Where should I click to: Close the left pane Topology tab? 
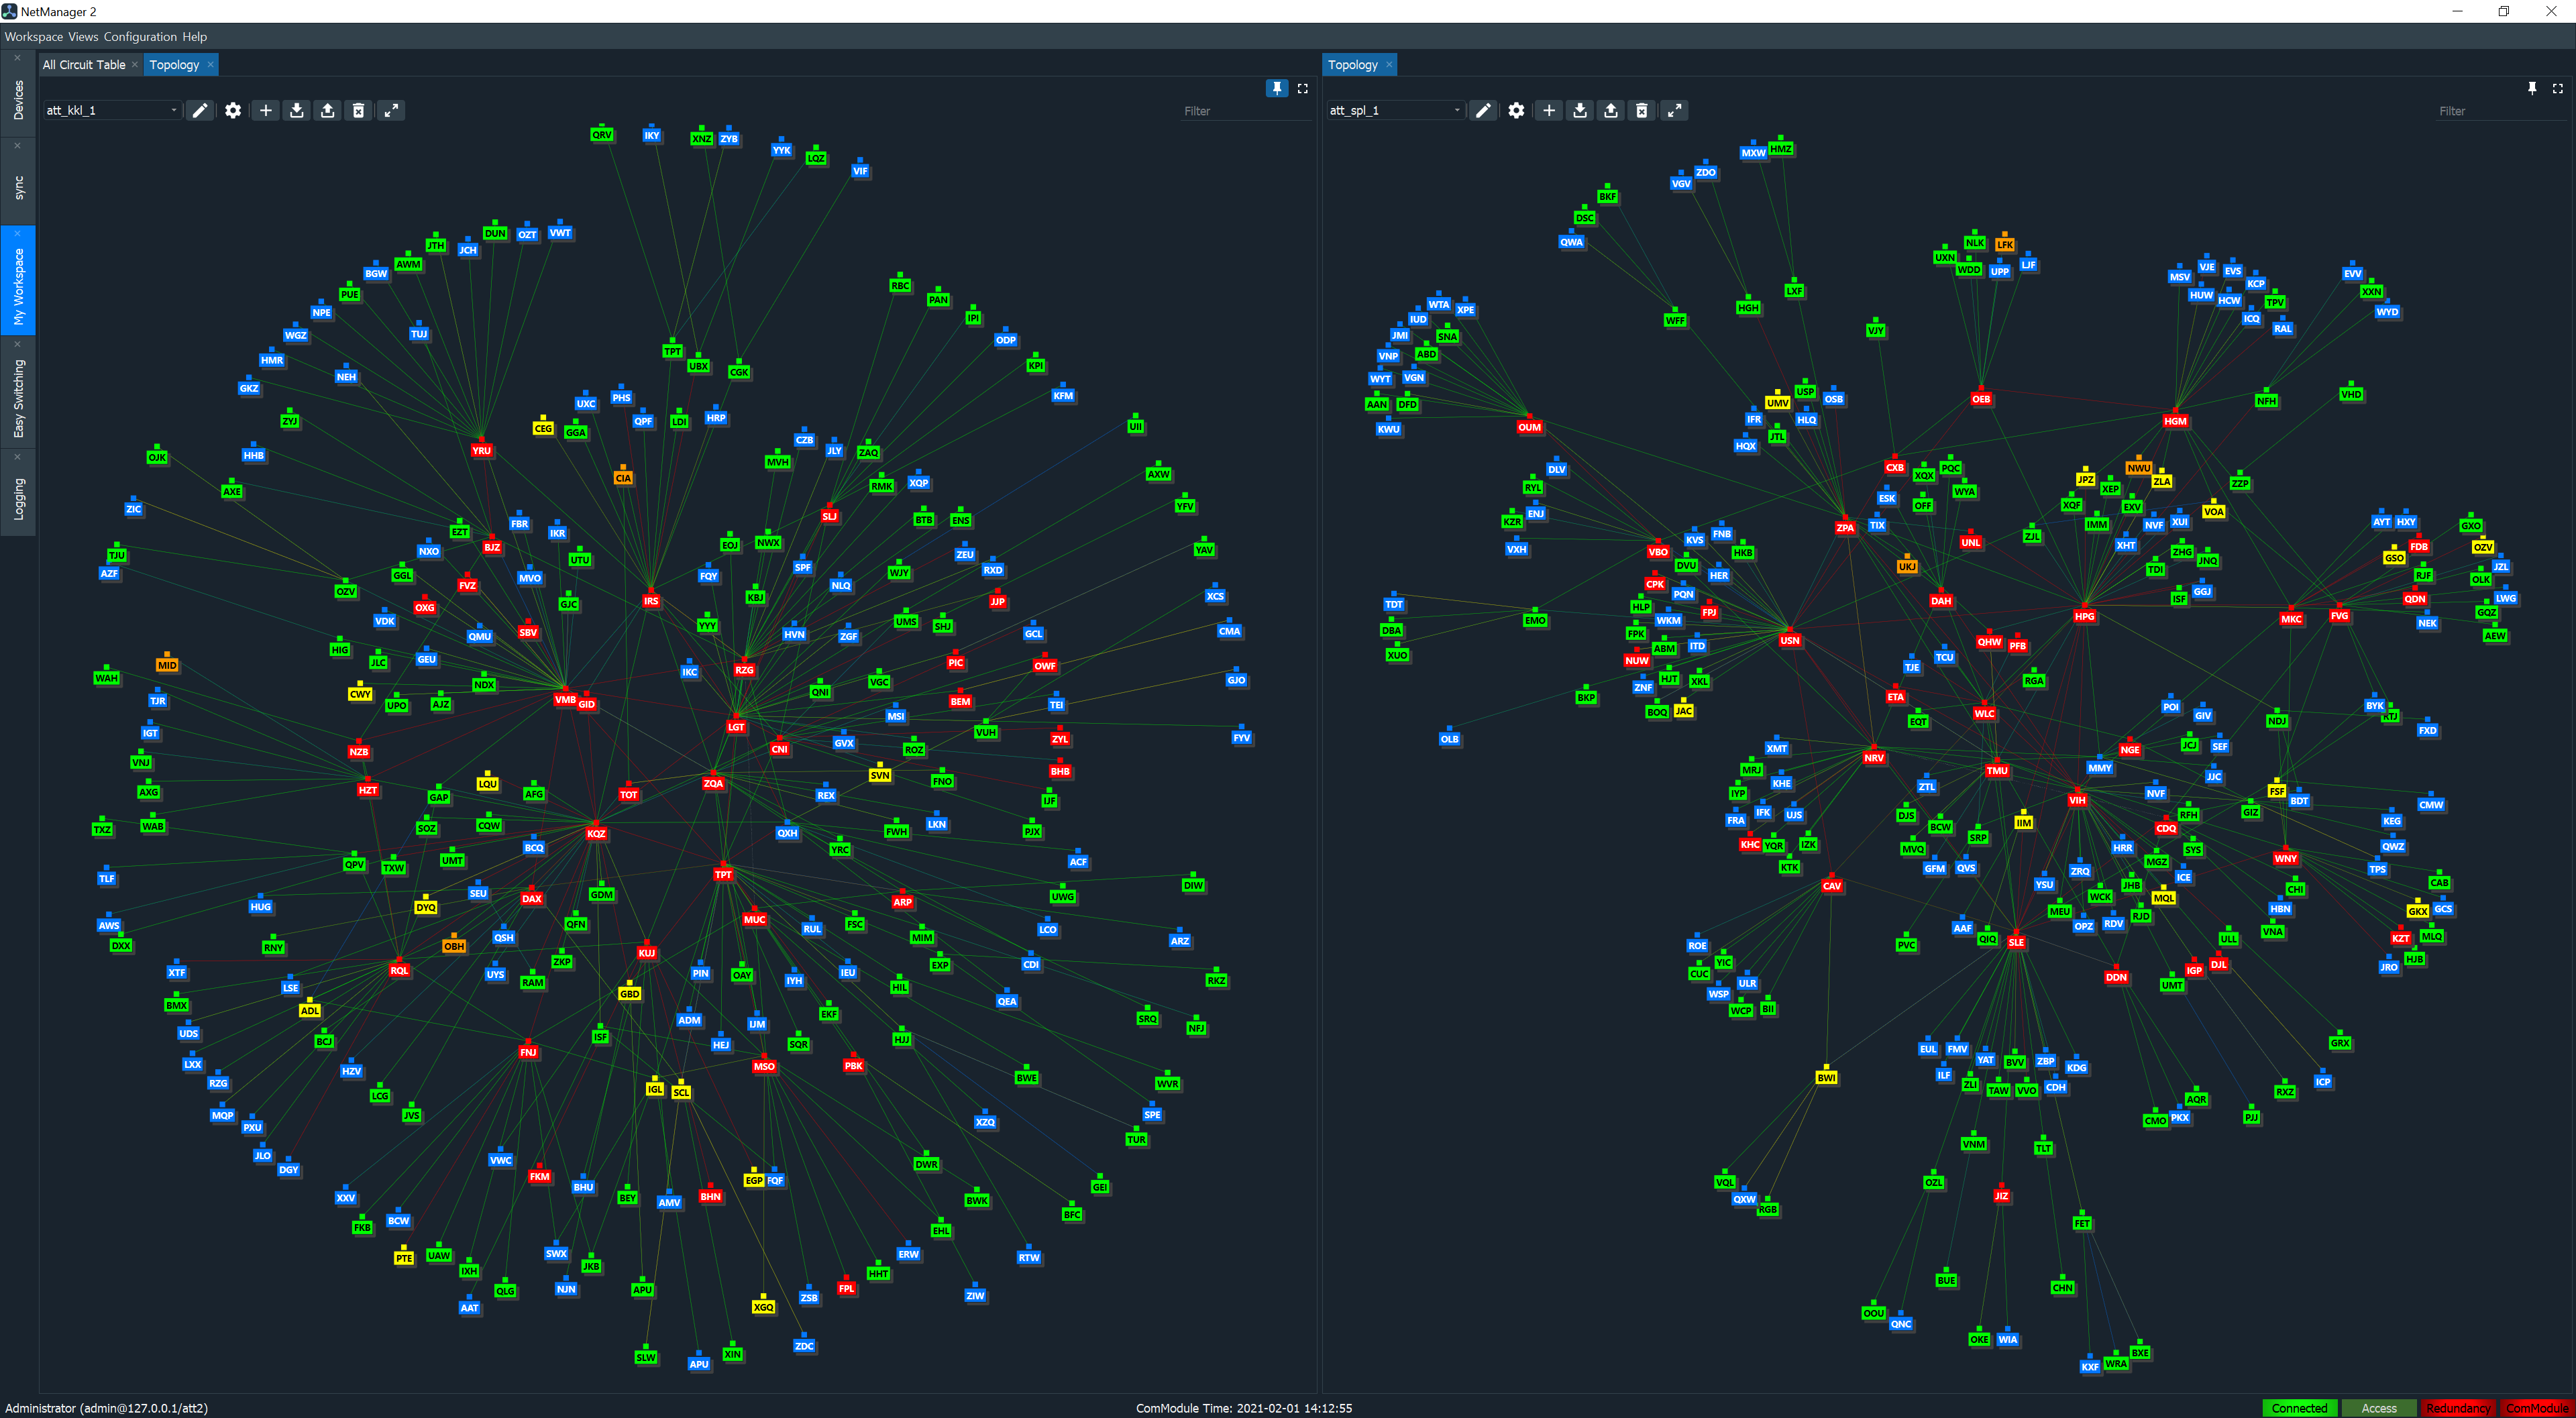point(210,65)
